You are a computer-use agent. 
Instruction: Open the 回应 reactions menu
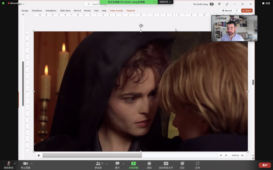coord(182,165)
